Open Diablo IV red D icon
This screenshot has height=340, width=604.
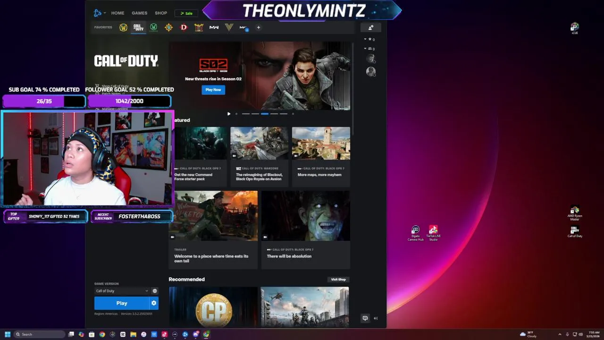coord(184,27)
